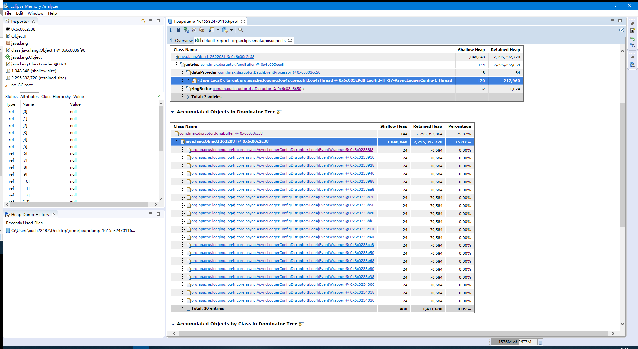The width and height of the screenshot is (638, 349).
Task: Open Details tree view in right trim
Action: 632,45
